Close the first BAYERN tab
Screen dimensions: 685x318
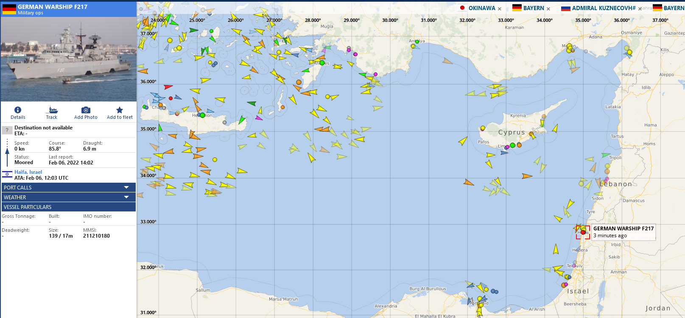pyautogui.click(x=548, y=9)
